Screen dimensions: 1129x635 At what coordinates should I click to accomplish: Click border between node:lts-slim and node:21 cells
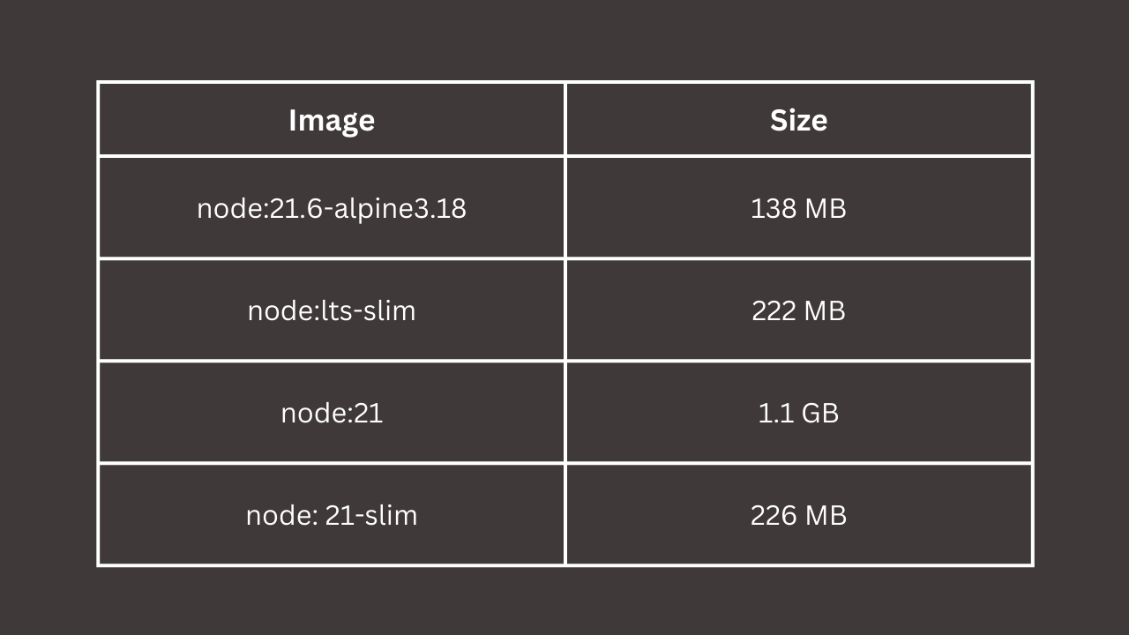pos(332,361)
